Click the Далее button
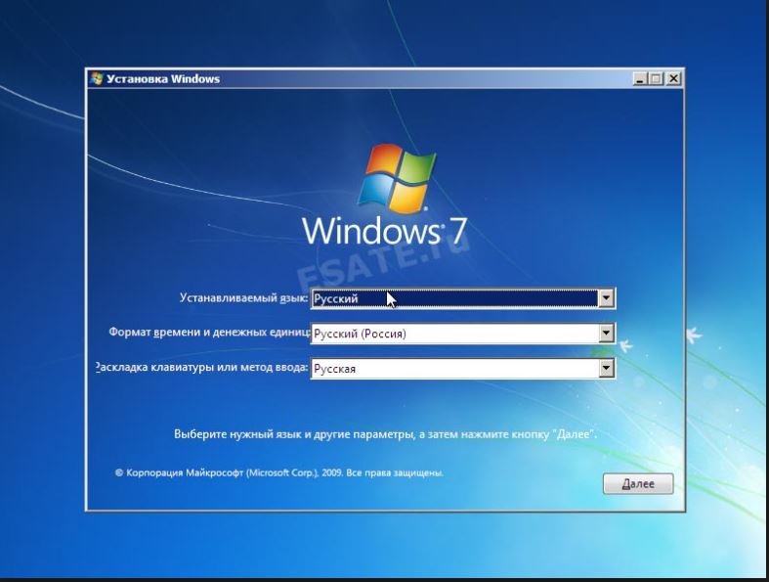The height and width of the screenshot is (582, 769). pyautogui.click(x=638, y=484)
